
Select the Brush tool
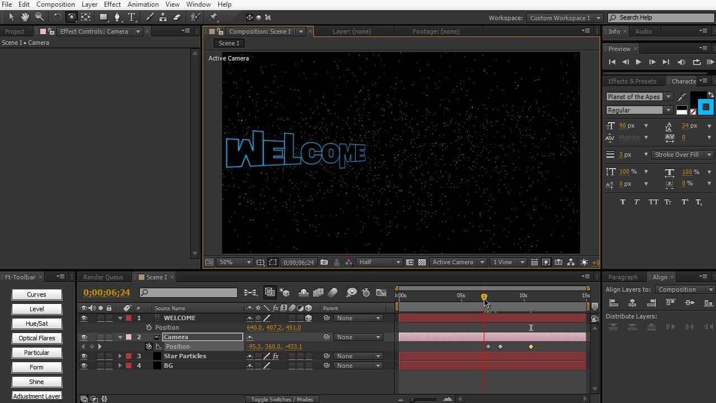tap(149, 17)
